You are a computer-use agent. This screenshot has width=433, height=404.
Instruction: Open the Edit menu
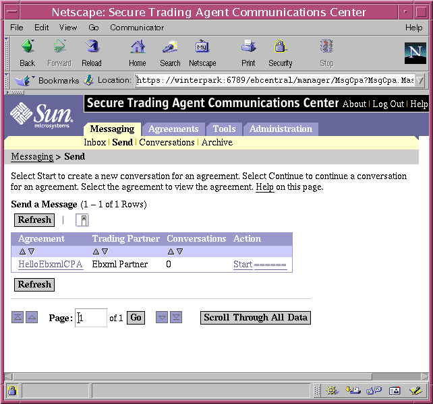(x=41, y=28)
